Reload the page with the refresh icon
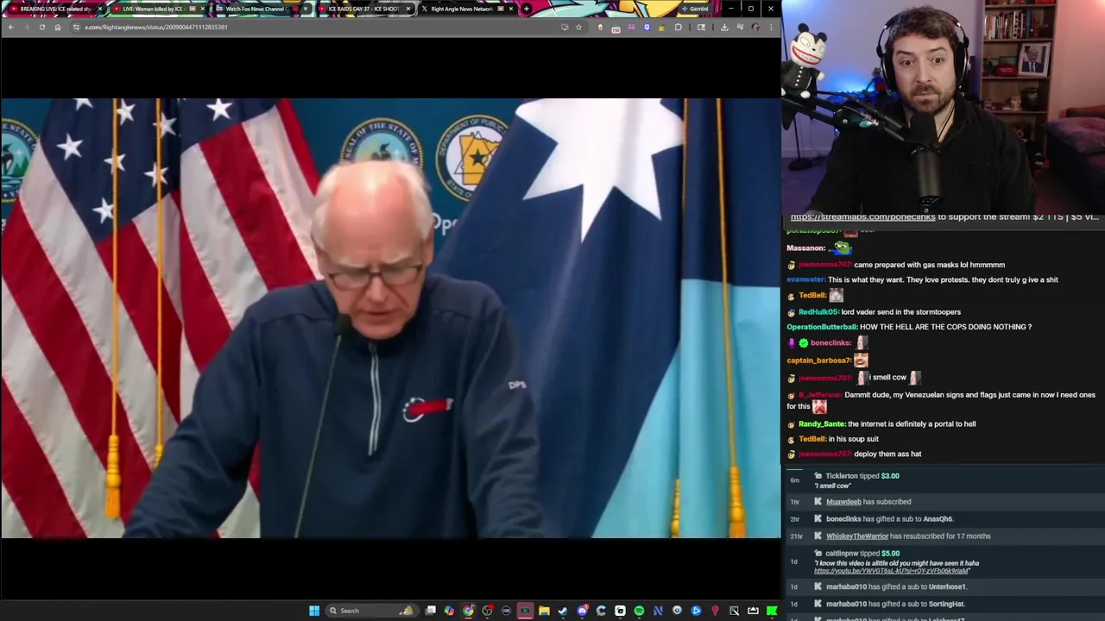This screenshot has width=1105, height=621. click(x=41, y=27)
